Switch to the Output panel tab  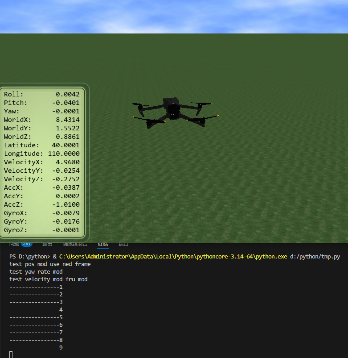point(47,244)
